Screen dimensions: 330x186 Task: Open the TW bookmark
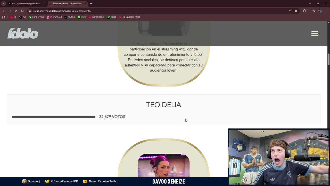[22, 17]
